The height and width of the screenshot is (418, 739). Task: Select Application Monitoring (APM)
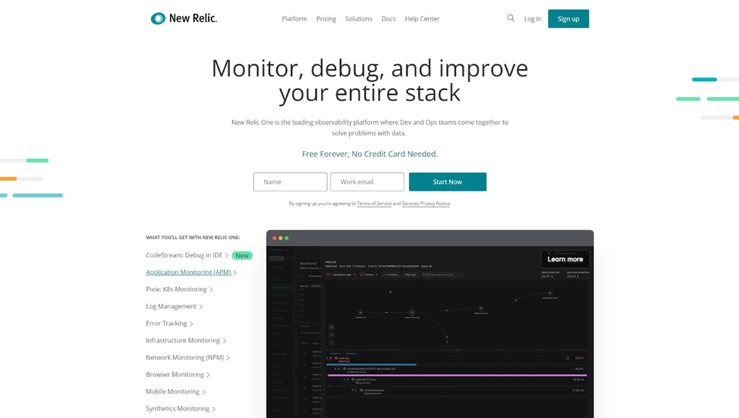(188, 273)
